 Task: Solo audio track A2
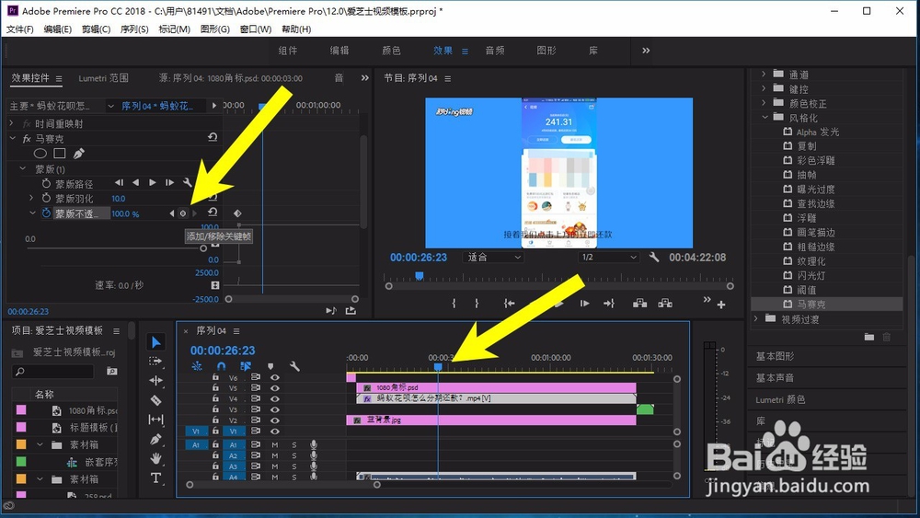click(294, 455)
